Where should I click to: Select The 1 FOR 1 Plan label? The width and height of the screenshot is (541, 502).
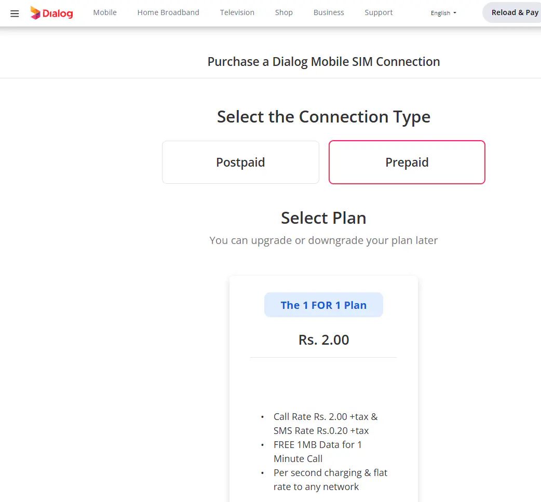[x=323, y=305]
